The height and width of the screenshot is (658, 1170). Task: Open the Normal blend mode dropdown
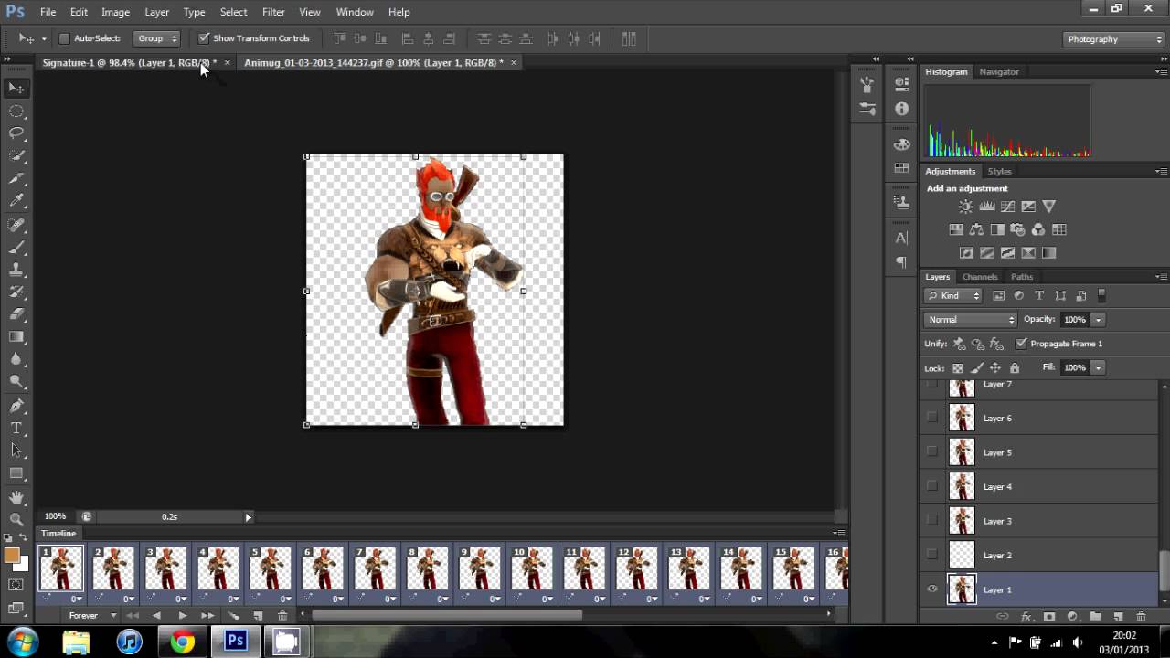point(971,320)
